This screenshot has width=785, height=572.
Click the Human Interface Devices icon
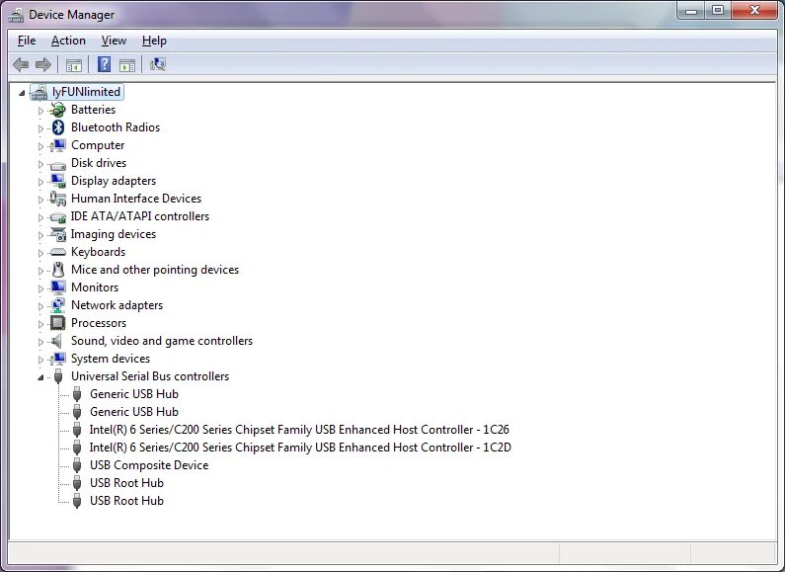coord(58,199)
